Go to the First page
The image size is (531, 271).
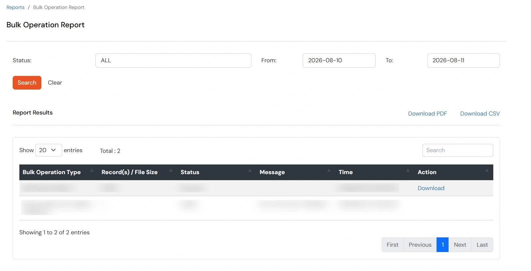tap(392, 245)
